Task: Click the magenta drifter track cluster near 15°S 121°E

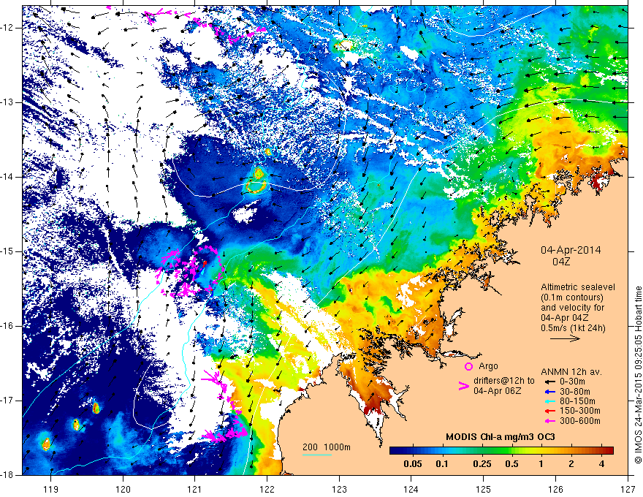Action: 190,270
